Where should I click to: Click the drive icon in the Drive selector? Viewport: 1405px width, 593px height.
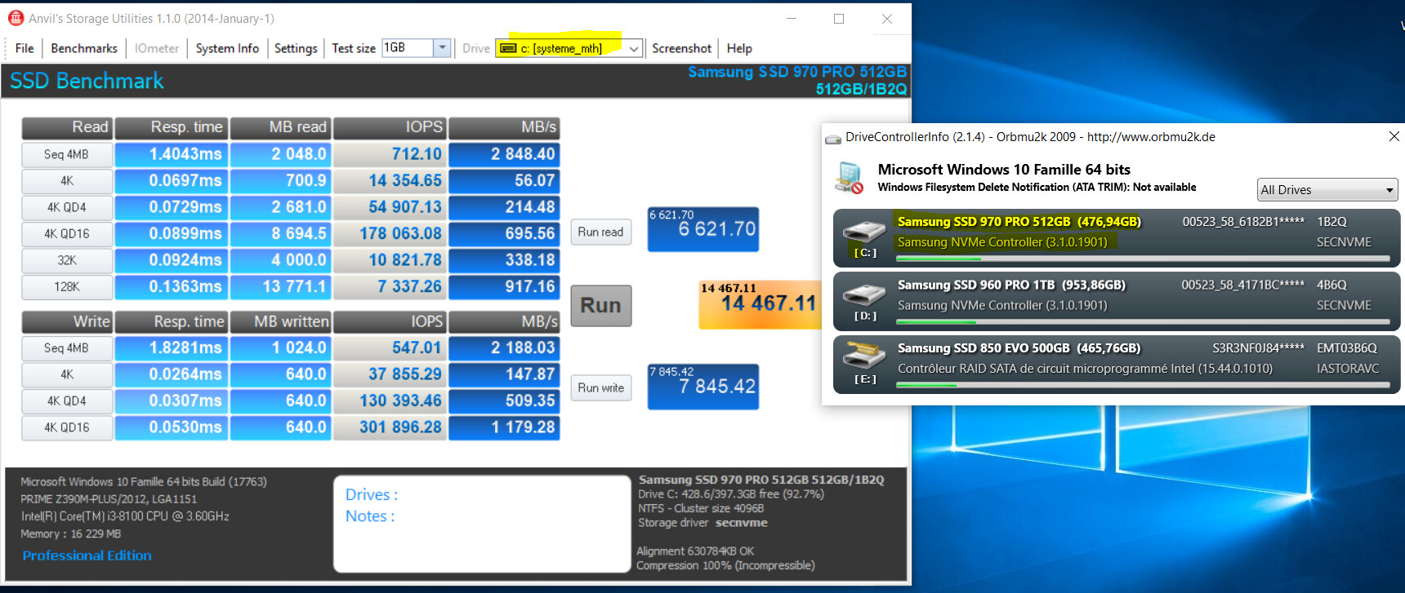point(508,49)
